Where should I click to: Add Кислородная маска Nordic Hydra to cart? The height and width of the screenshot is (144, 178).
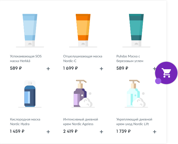(x=48, y=132)
